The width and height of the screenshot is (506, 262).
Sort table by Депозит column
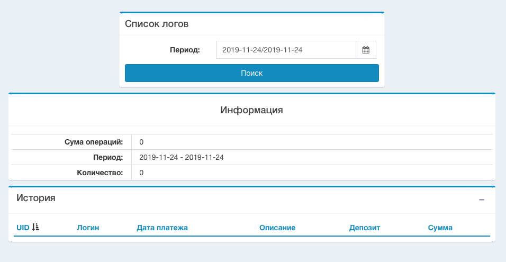(x=365, y=228)
